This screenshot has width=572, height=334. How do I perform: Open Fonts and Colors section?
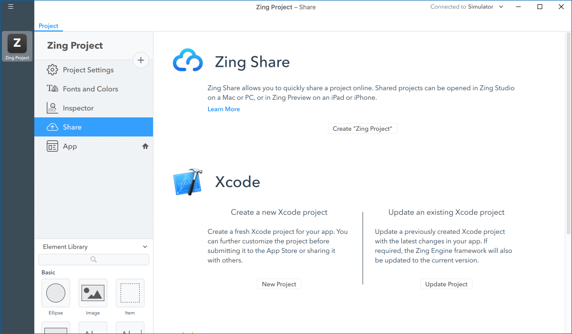coord(90,89)
